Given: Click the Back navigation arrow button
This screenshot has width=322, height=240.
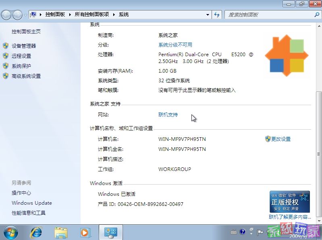Looking at the screenshot, I should pyautogui.click(x=6, y=15).
